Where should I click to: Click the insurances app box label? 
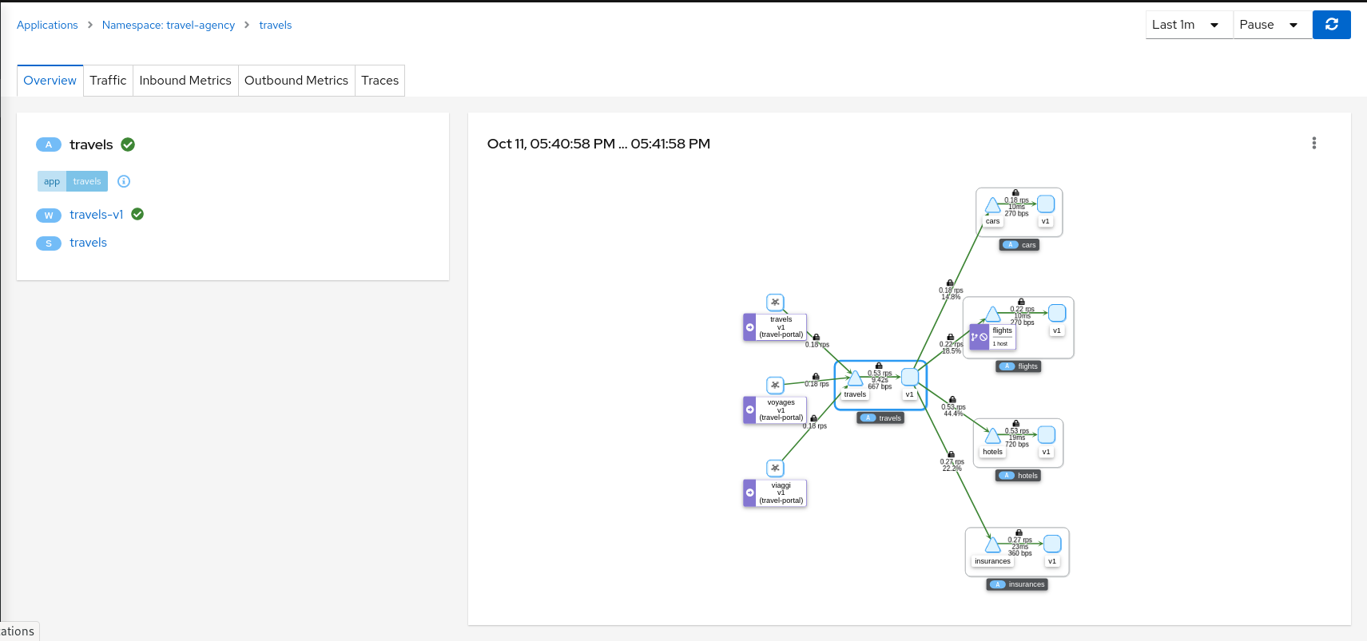pyautogui.click(x=1017, y=584)
